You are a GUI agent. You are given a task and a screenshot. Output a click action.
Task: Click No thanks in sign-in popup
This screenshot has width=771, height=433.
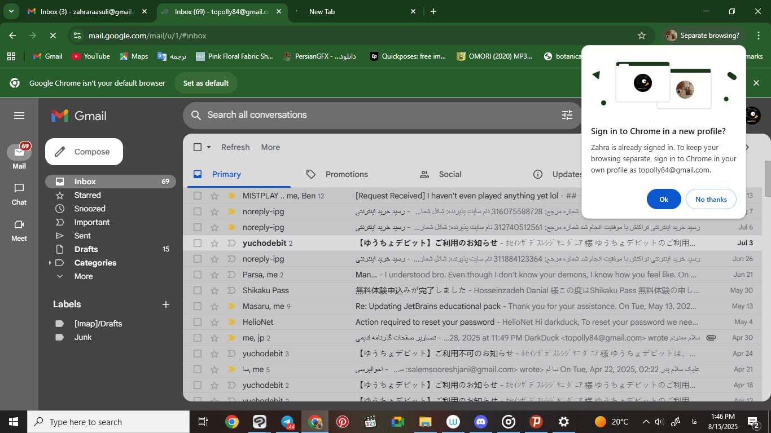pos(711,199)
